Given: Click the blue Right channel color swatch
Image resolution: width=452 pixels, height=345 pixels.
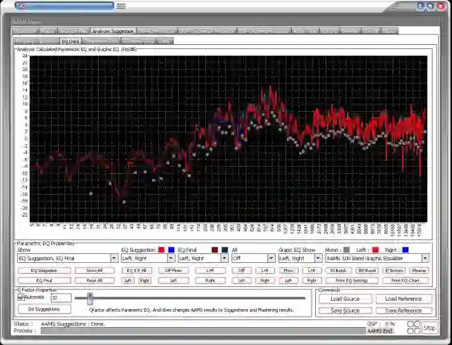Looking at the screenshot, I should pyautogui.click(x=405, y=250).
